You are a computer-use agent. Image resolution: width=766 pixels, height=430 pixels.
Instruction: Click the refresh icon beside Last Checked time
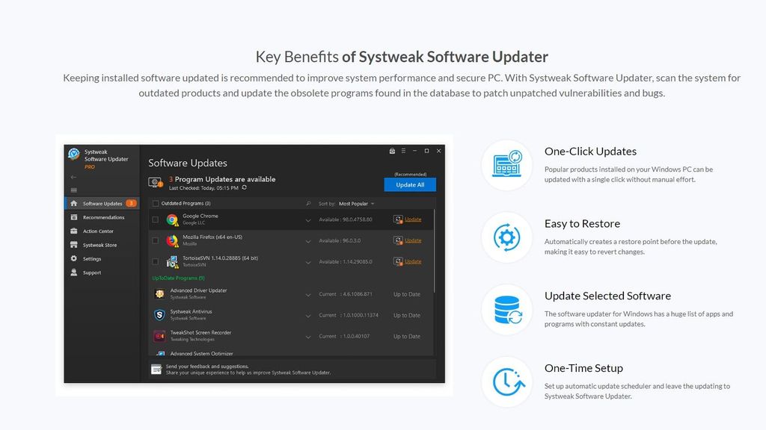pos(244,186)
